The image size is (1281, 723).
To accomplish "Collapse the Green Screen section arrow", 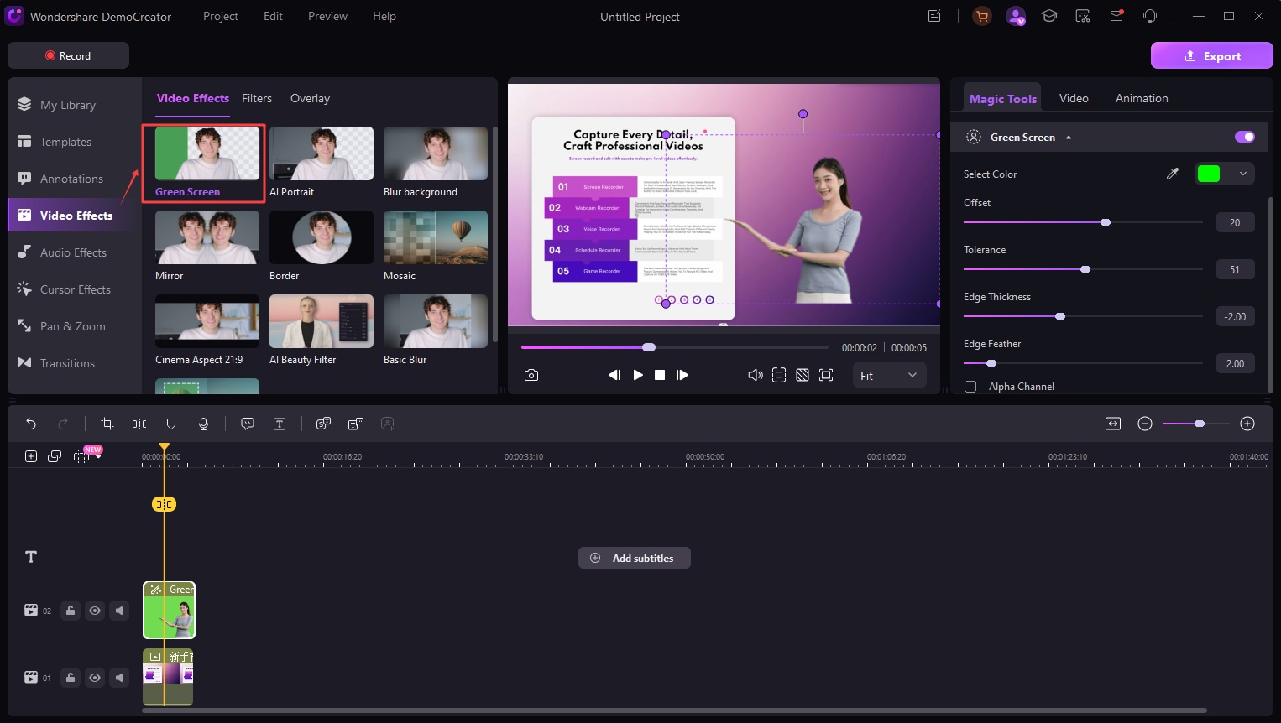I will [x=1069, y=138].
